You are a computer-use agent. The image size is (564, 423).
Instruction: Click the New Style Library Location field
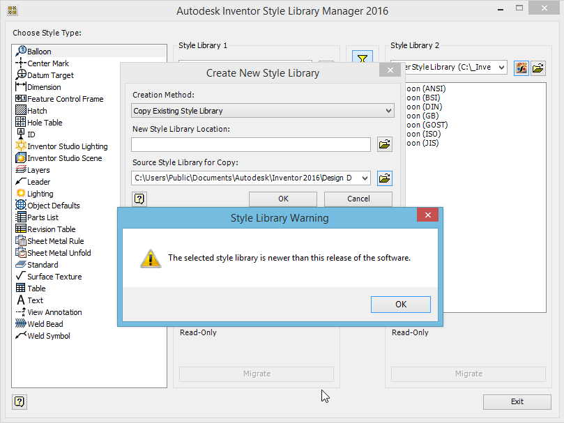[250, 144]
